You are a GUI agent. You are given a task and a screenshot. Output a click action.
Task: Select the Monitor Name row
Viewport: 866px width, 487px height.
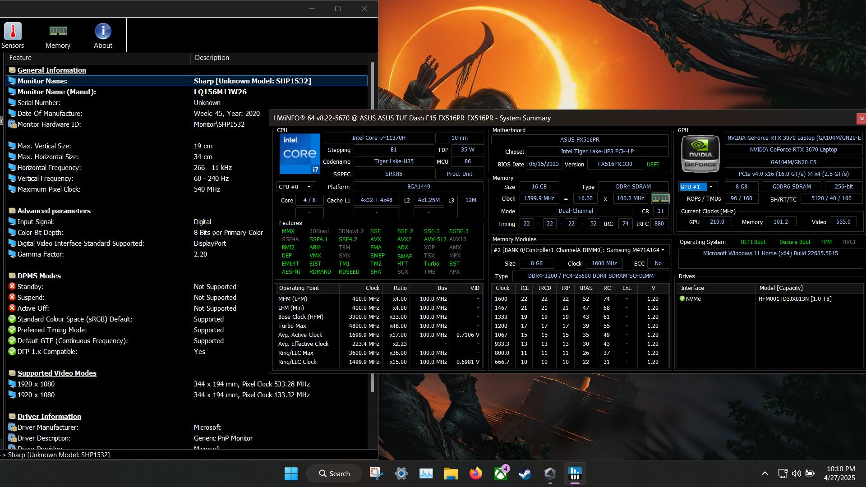tap(187, 81)
